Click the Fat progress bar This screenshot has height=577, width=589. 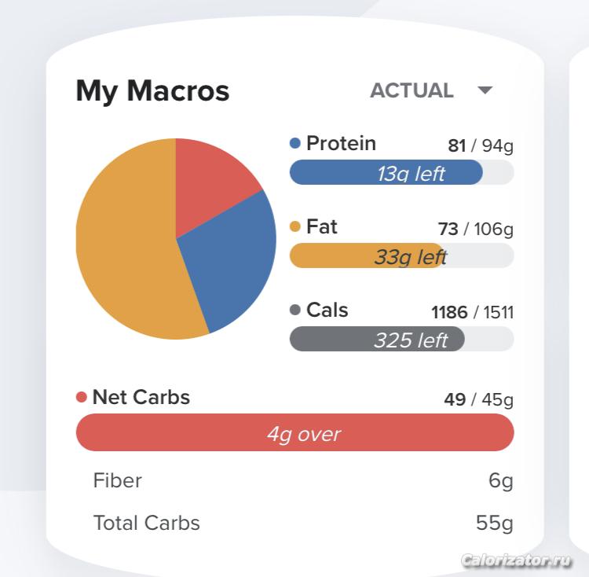tap(401, 255)
